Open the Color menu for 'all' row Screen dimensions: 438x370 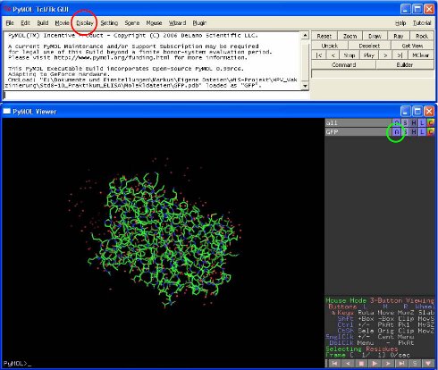click(431, 122)
